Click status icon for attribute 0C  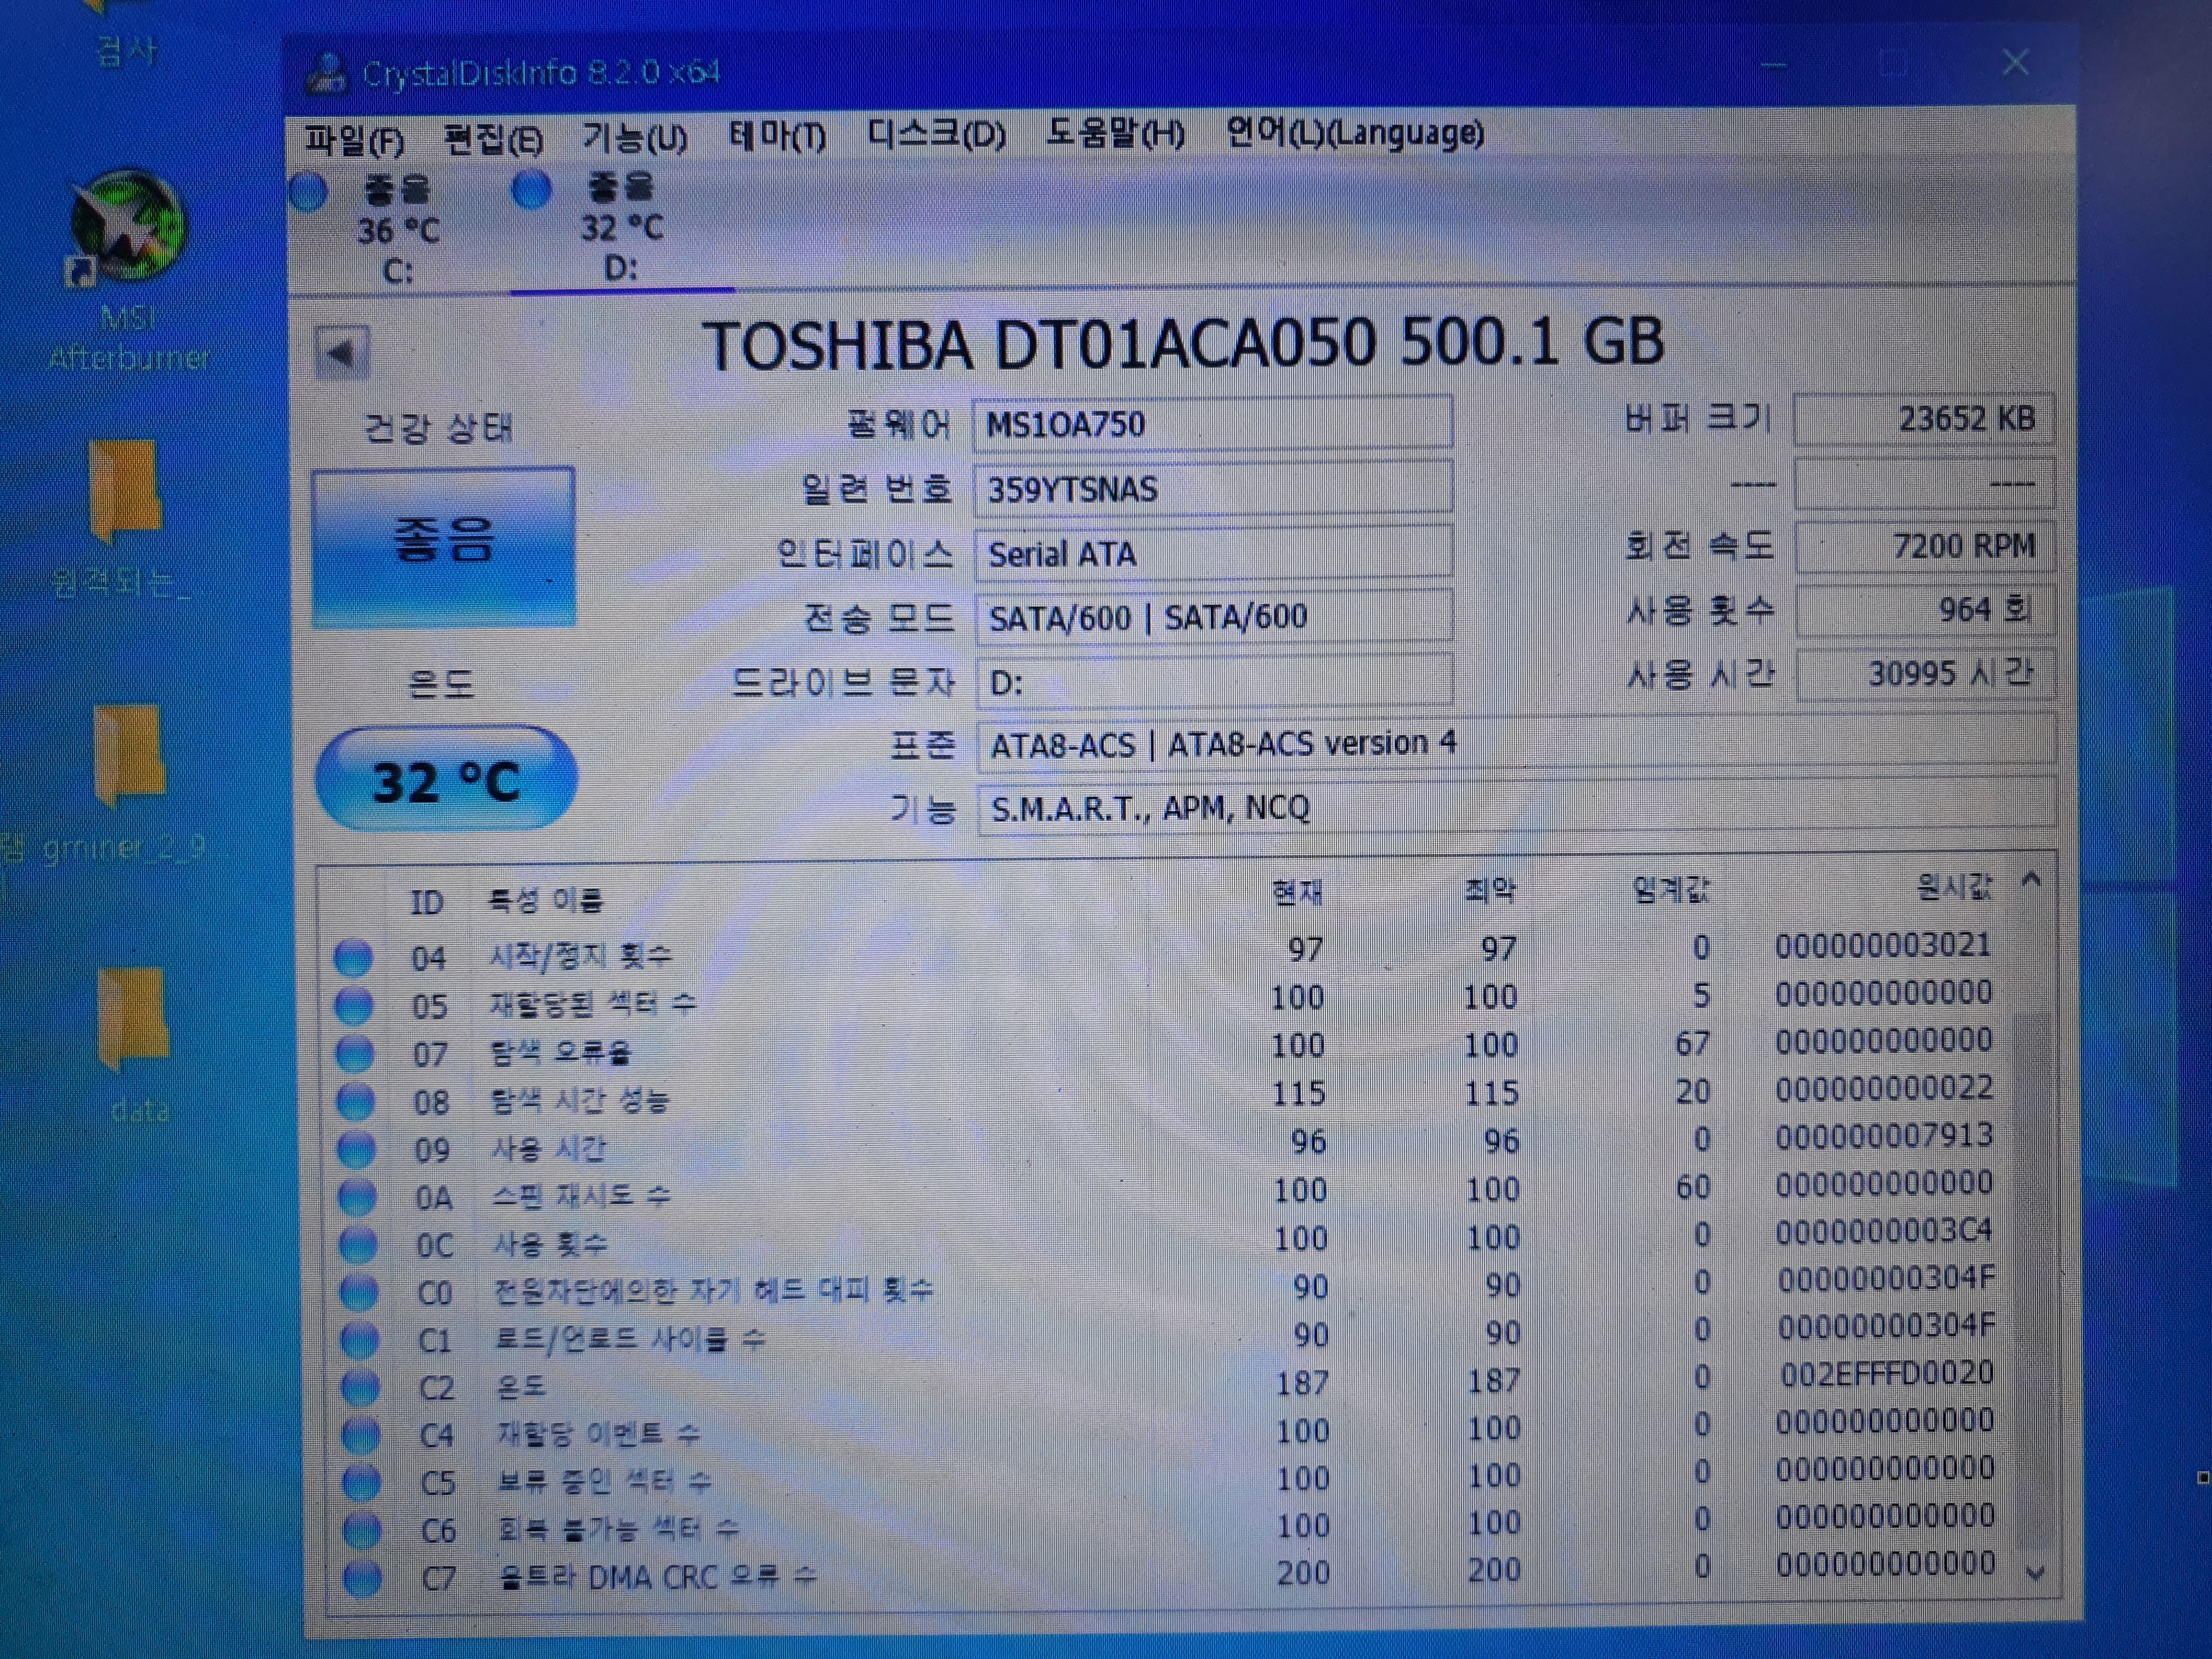click(358, 1244)
